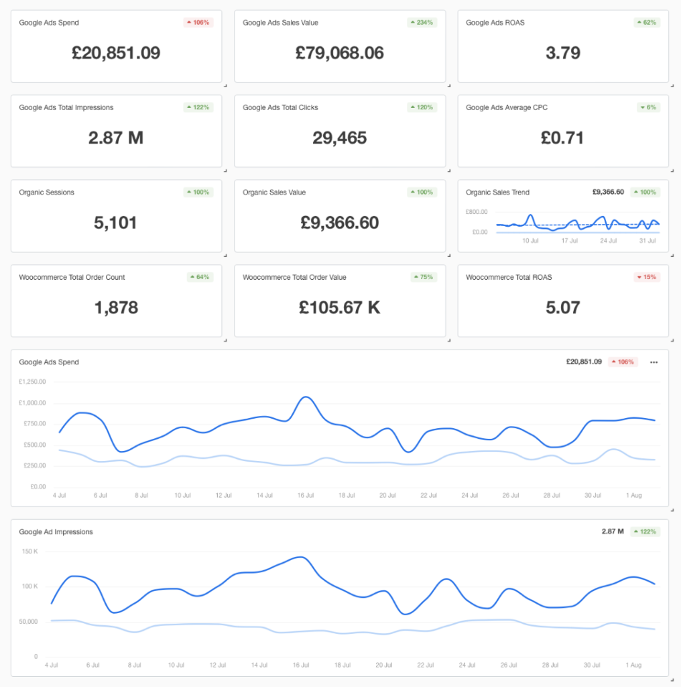681x687 pixels.
Task: Click the 6% badge on the Google Ads Average CPC card
Action: (x=649, y=107)
